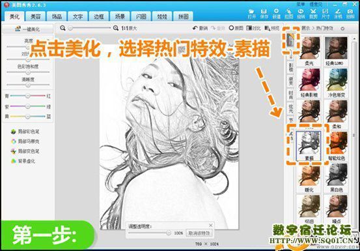Create new canvas via 新建 icon

277,14
